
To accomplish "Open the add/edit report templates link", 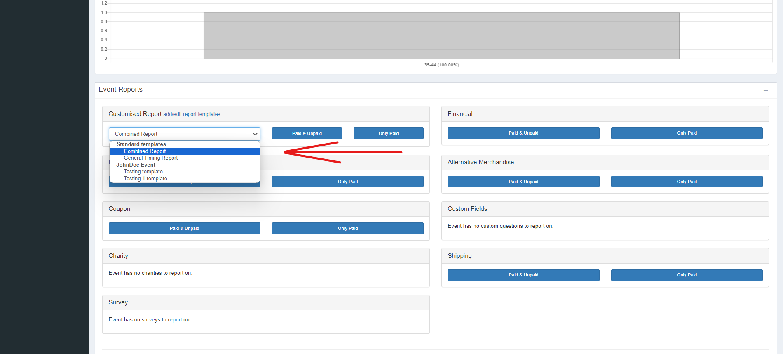I will coord(192,114).
